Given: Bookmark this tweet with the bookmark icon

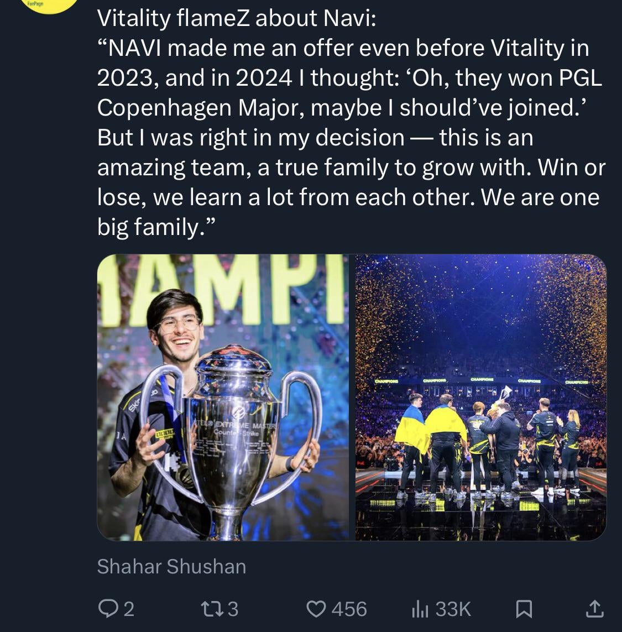Looking at the screenshot, I should [524, 609].
